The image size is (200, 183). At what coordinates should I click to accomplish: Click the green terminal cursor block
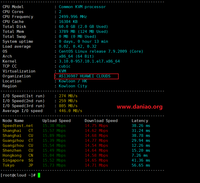point(39,175)
